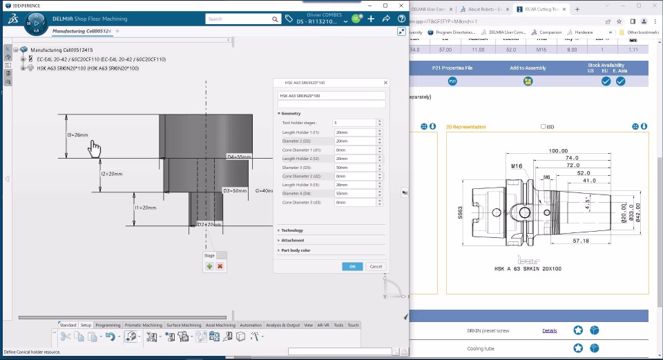This screenshot has height=360, width=663.
Task: Expand the HSK A63 SRKIN20*100 tree node
Action: pos(23,68)
